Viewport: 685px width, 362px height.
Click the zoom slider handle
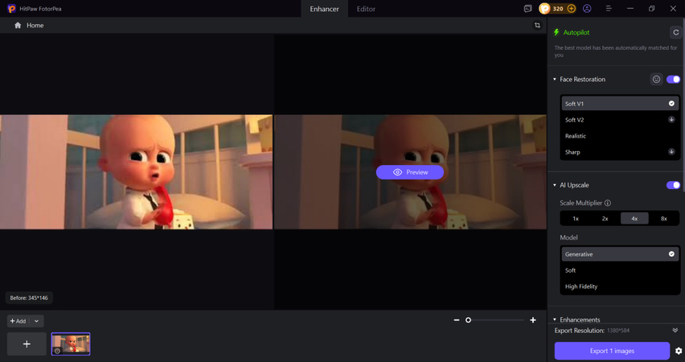(x=468, y=320)
